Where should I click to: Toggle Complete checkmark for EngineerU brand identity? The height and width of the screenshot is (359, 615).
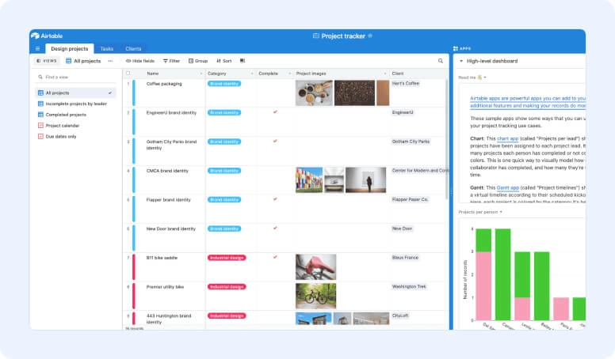point(275,112)
